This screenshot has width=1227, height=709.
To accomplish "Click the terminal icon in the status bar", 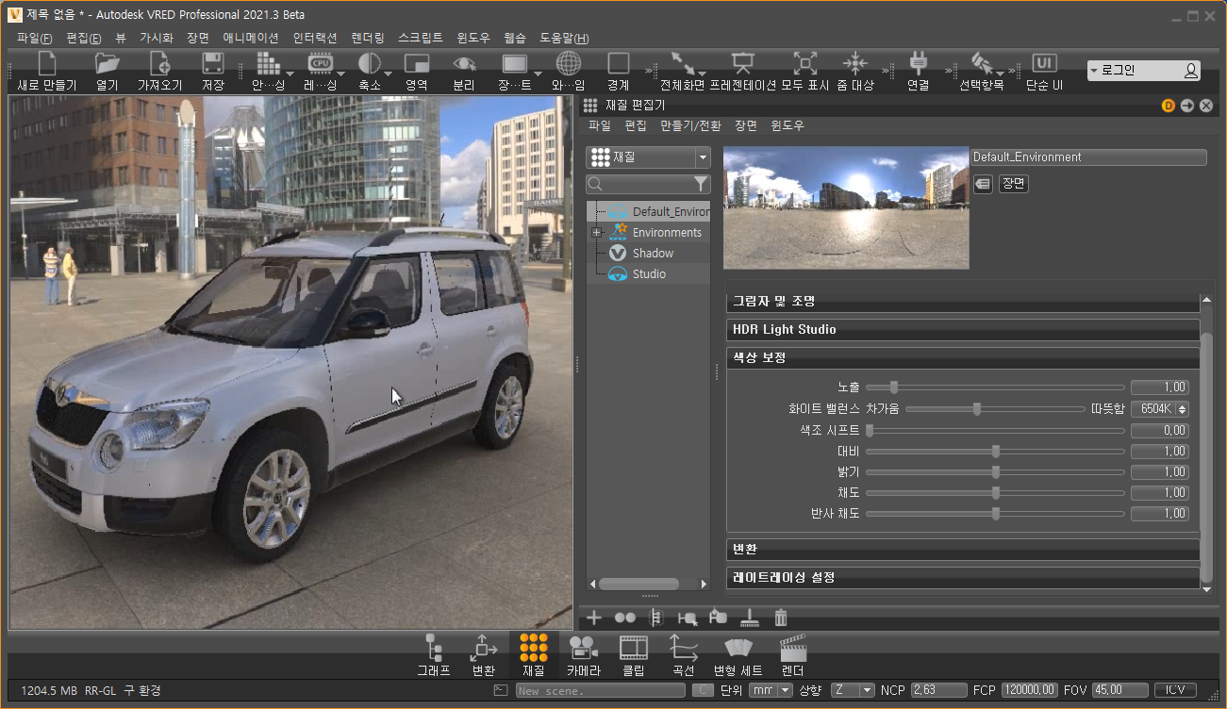I will tap(501, 691).
